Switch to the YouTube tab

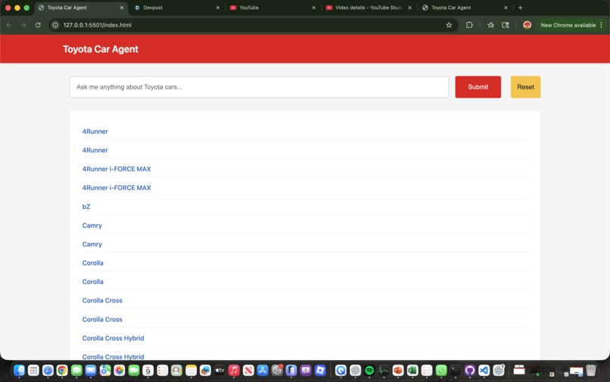pos(272,8)
